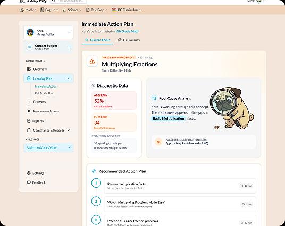The width and height of the screenshot is (285, 226).
Task: Open Full Study Plan
Action: pos(44,93)
